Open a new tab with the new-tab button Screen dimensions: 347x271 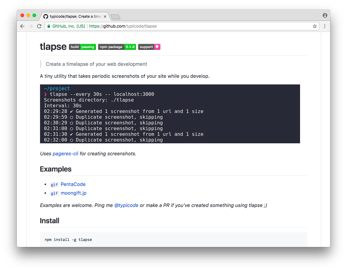click(115, 17)
